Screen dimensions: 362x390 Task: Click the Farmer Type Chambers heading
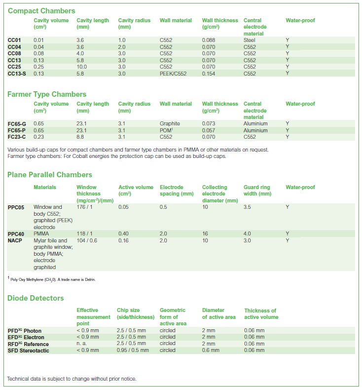click(47, 94)
